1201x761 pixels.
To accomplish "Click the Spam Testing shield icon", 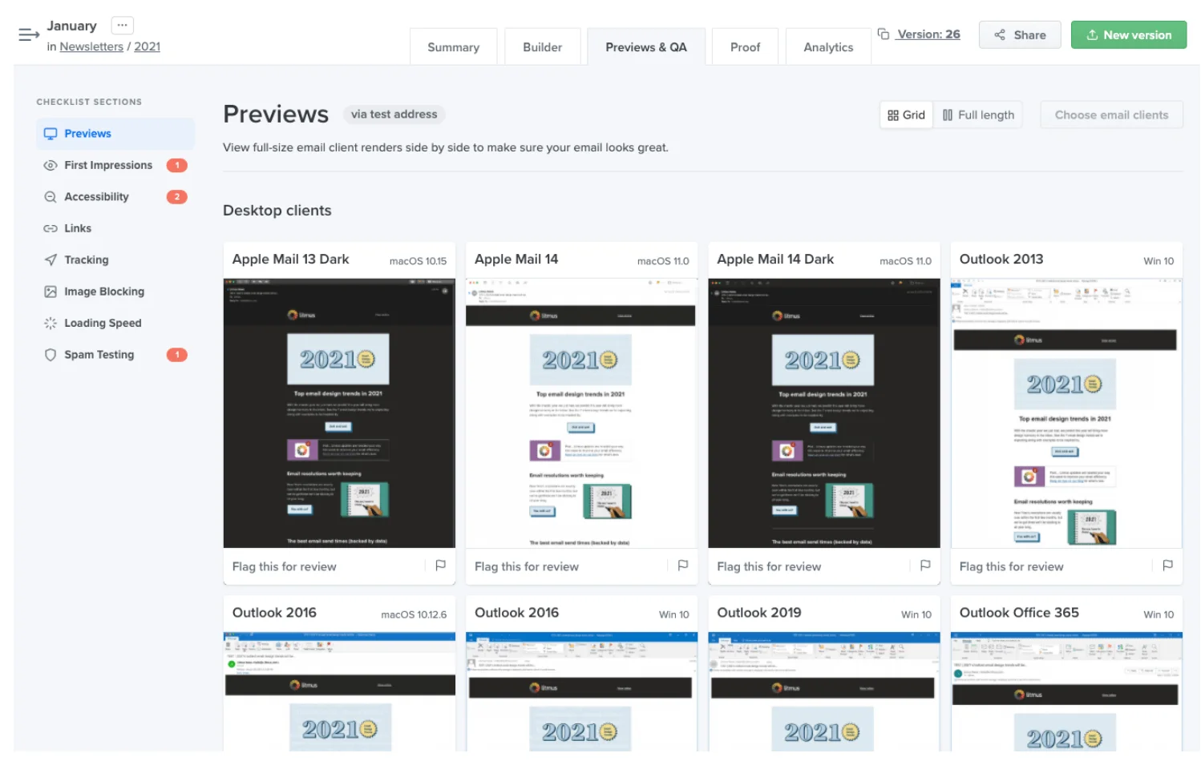I will tap(51, 355).
